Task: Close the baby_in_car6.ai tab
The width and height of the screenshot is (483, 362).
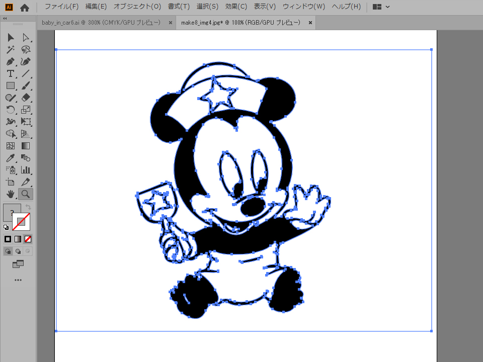Action: 171,23
